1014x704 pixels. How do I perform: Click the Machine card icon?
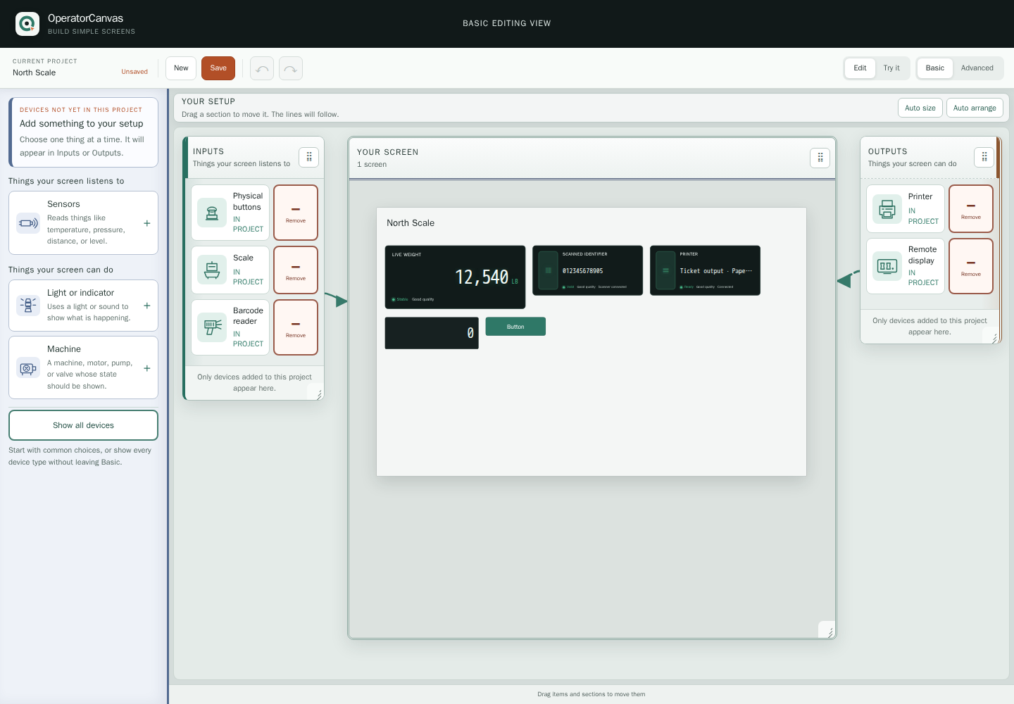click(28, 368)
